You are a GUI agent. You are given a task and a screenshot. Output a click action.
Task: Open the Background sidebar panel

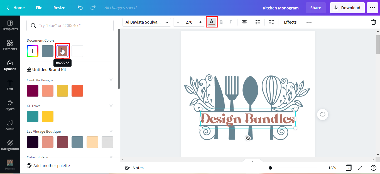click(x=10, y=145)
